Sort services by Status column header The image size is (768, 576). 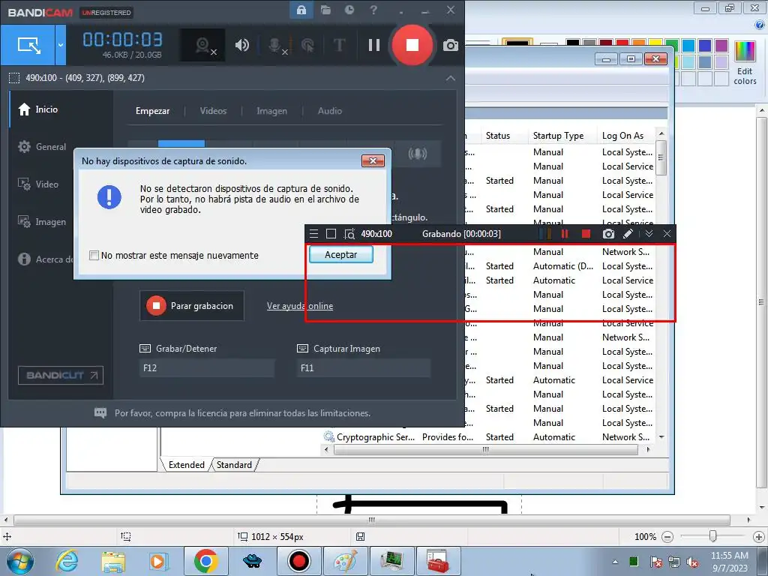[503, 136]
